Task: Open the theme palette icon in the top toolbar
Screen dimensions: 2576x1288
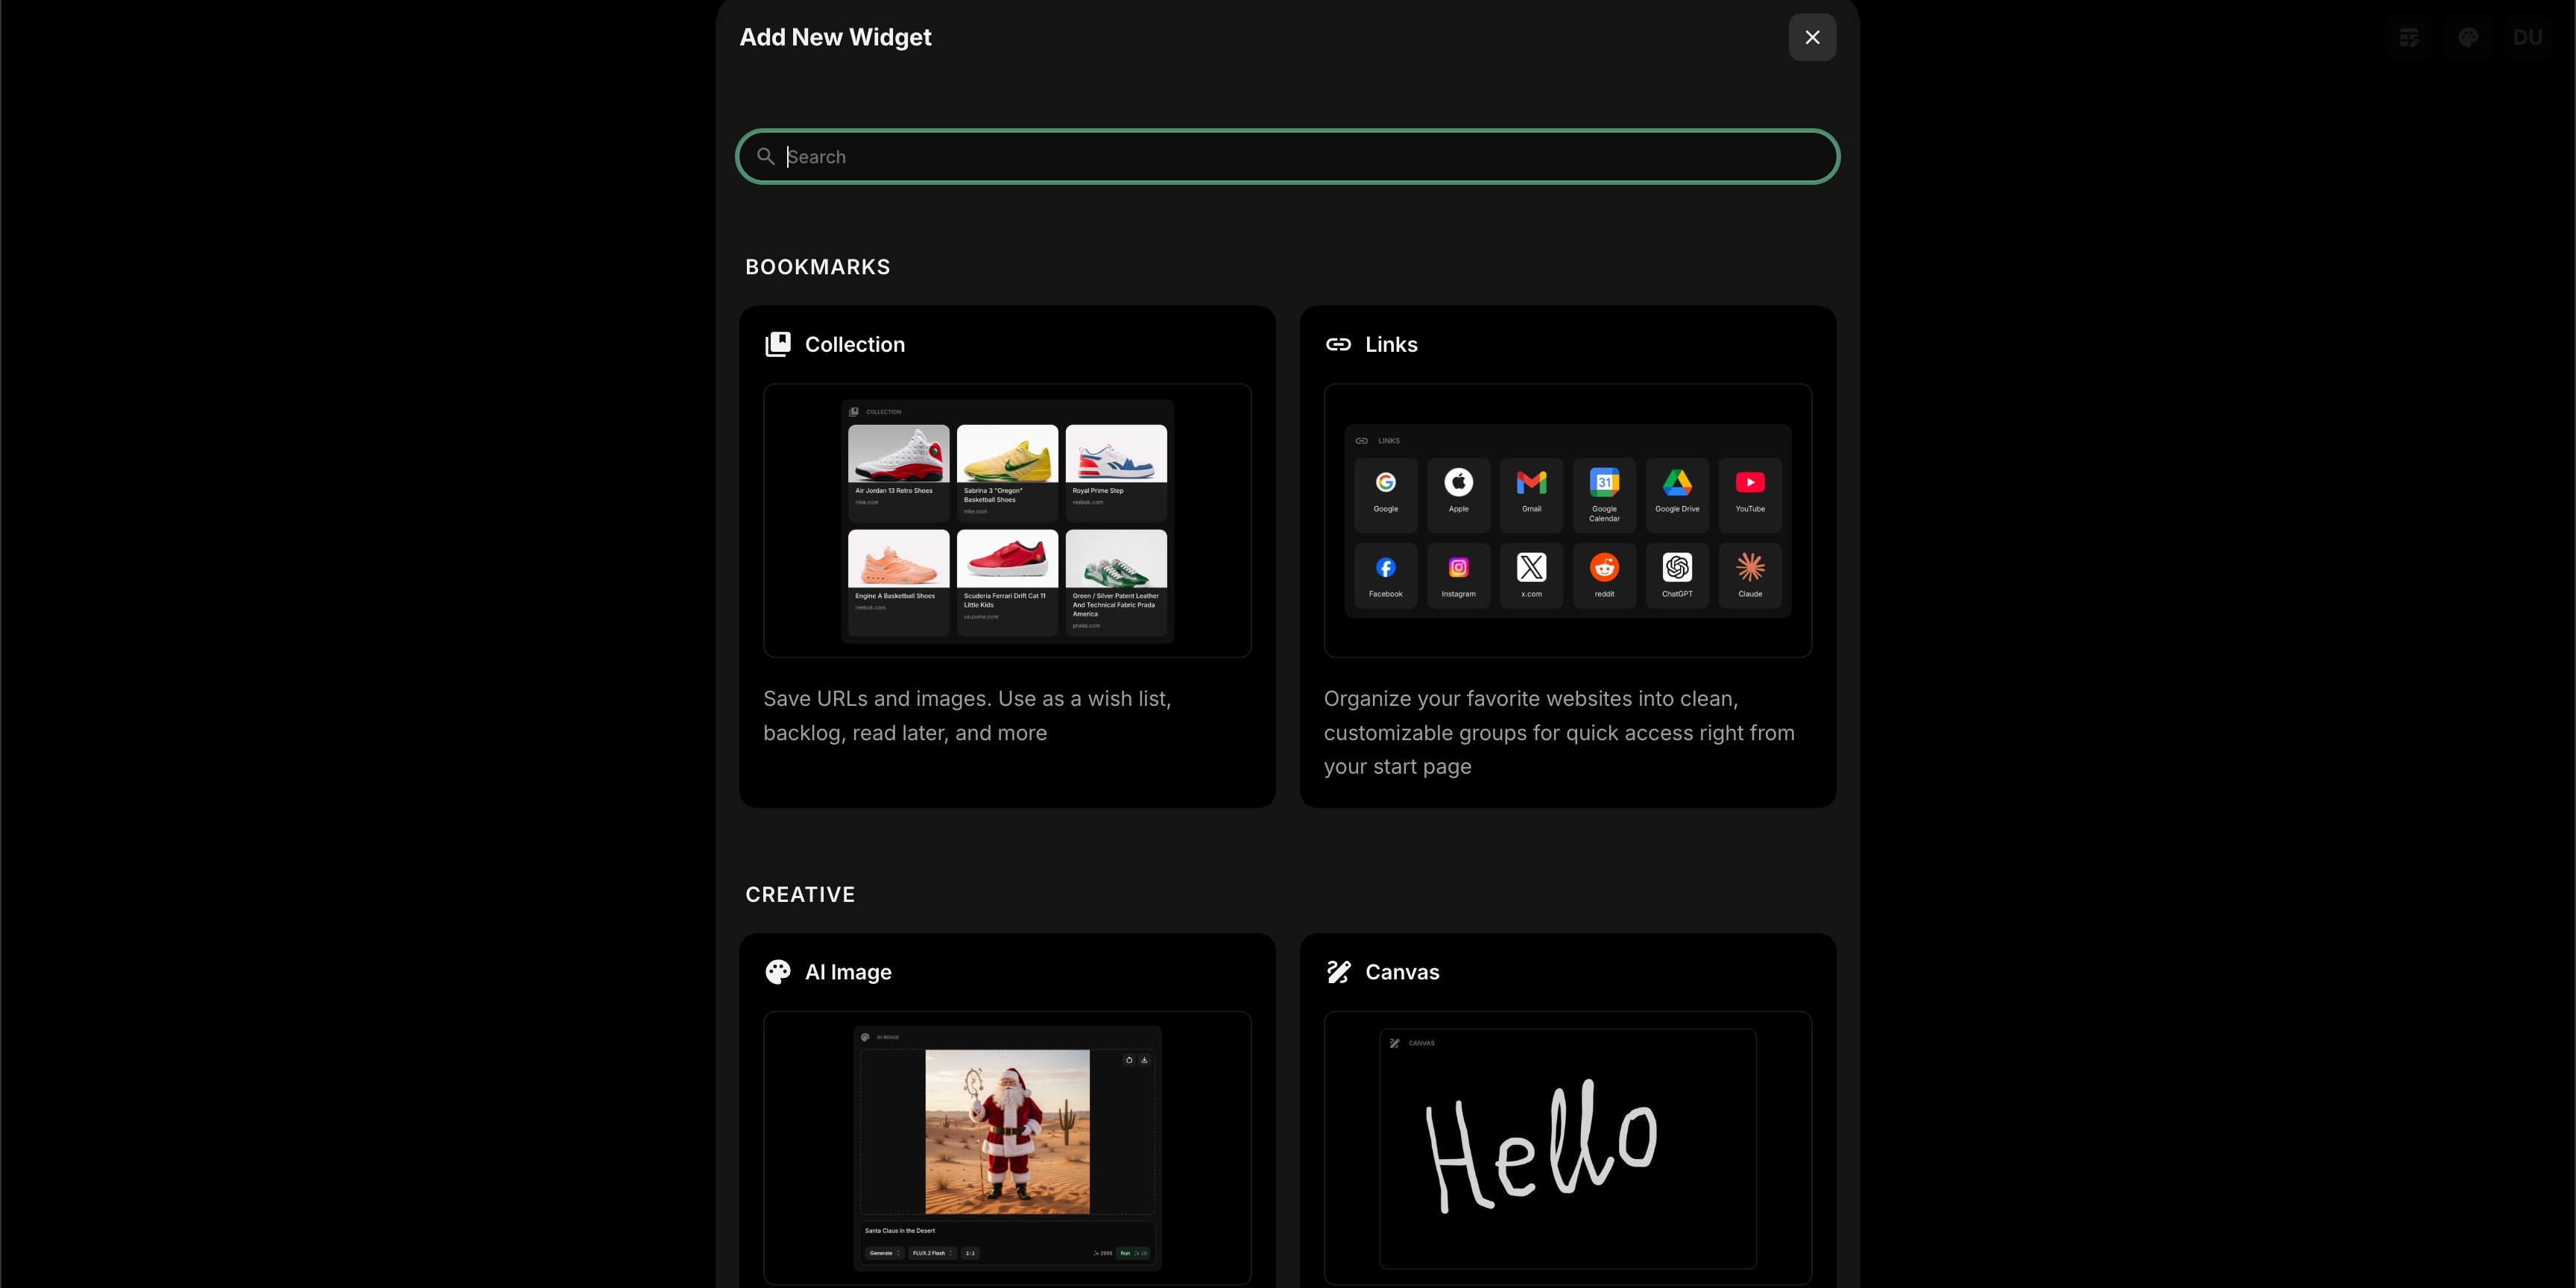Action: 2469,37
